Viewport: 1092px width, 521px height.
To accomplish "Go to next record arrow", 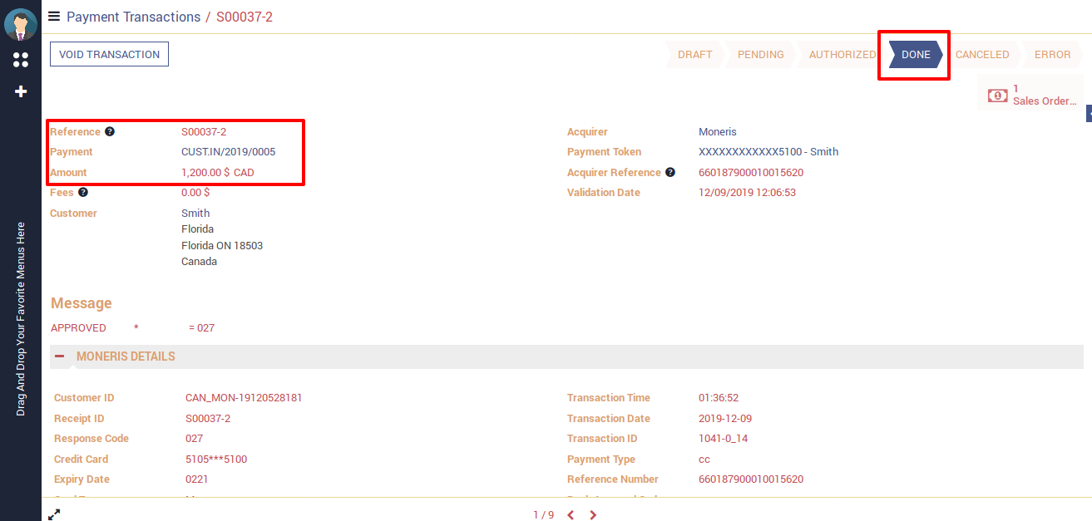I will (593, 515).
